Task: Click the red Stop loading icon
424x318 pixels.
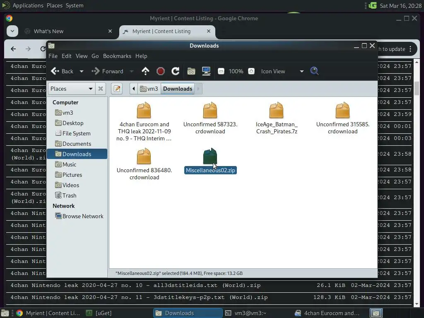Action: click(x=161, y=71)
